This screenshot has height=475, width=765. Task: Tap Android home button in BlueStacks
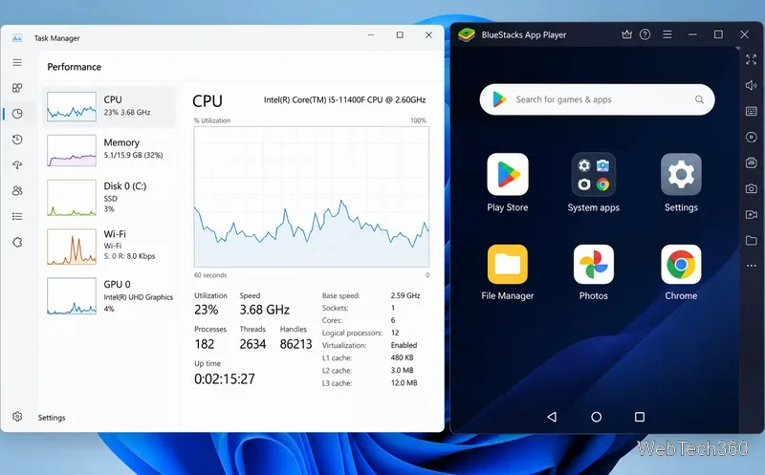pyautogui.click(x=596, y=417)
